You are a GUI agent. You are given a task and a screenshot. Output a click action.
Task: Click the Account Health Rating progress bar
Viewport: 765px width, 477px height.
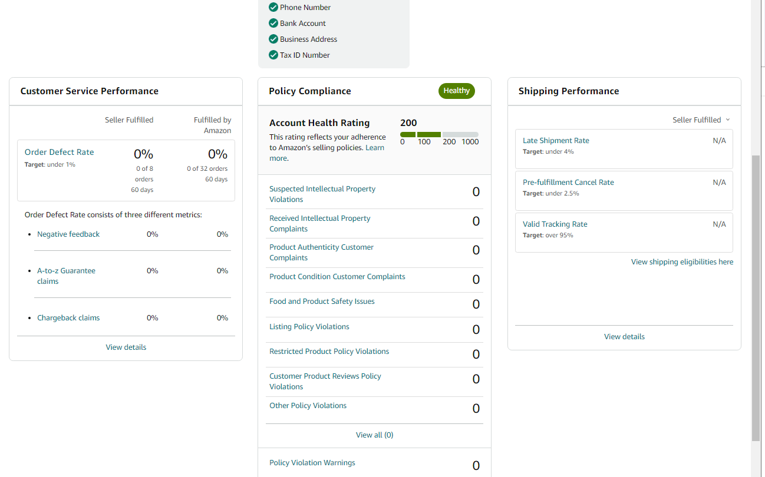(439, 135)
